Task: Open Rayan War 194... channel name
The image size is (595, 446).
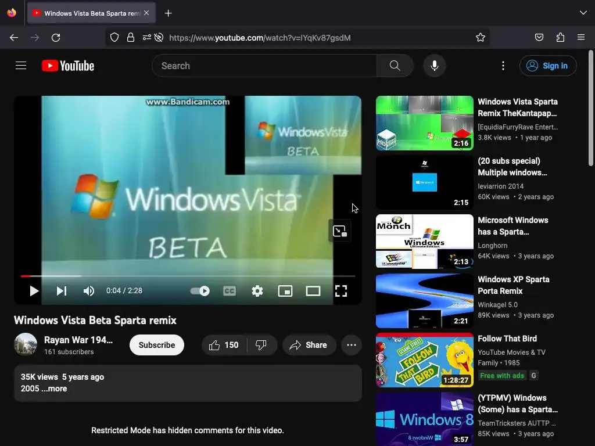Action: point(78,340)
